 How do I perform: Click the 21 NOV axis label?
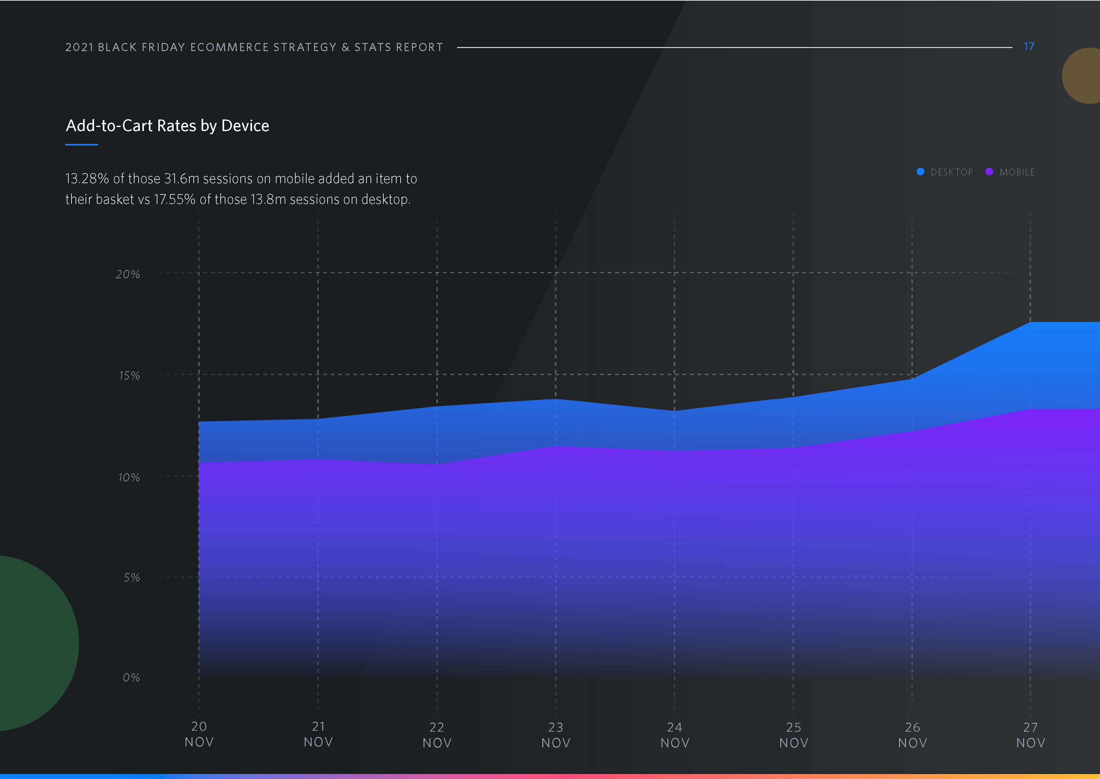point(318,734)
